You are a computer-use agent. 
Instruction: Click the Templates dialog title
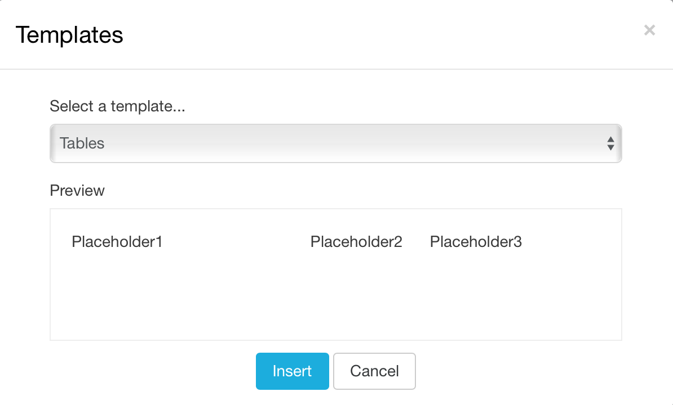point(70,35)
